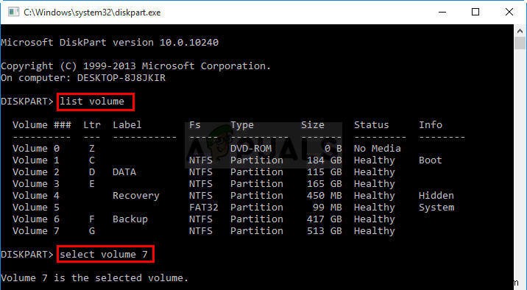Click the vertical scrollbar thumb

[x=520, y=43]
